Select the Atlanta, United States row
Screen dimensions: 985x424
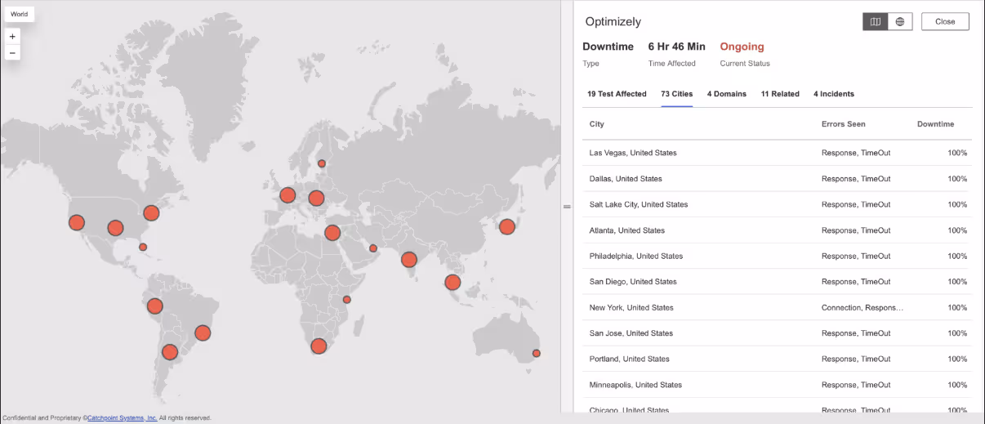[x=778, y=230]
